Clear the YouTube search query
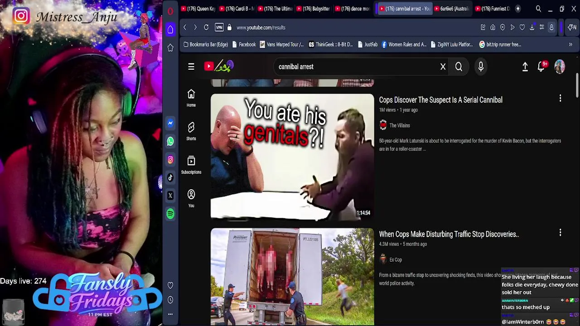This screenshot has width=580, height=326. coord(443,67)
